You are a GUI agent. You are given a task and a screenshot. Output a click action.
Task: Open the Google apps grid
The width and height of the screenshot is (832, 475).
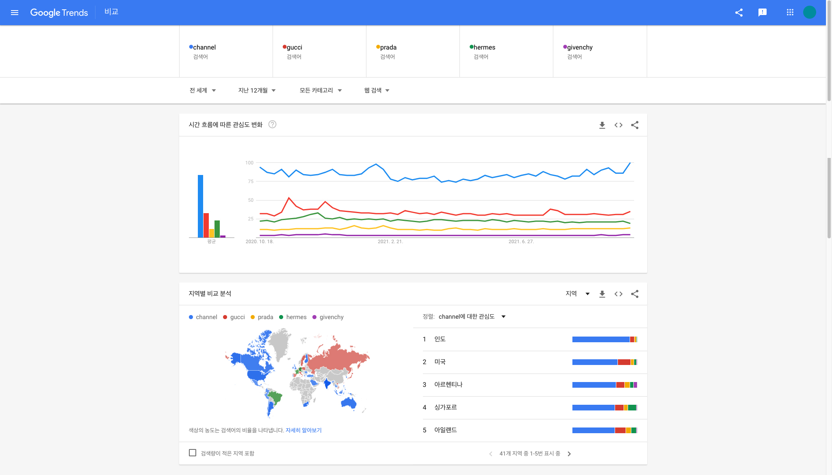790,13
